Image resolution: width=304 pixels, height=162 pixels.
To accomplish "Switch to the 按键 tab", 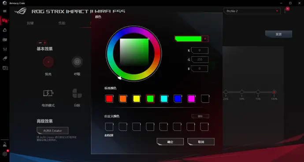I will (30, 23).
